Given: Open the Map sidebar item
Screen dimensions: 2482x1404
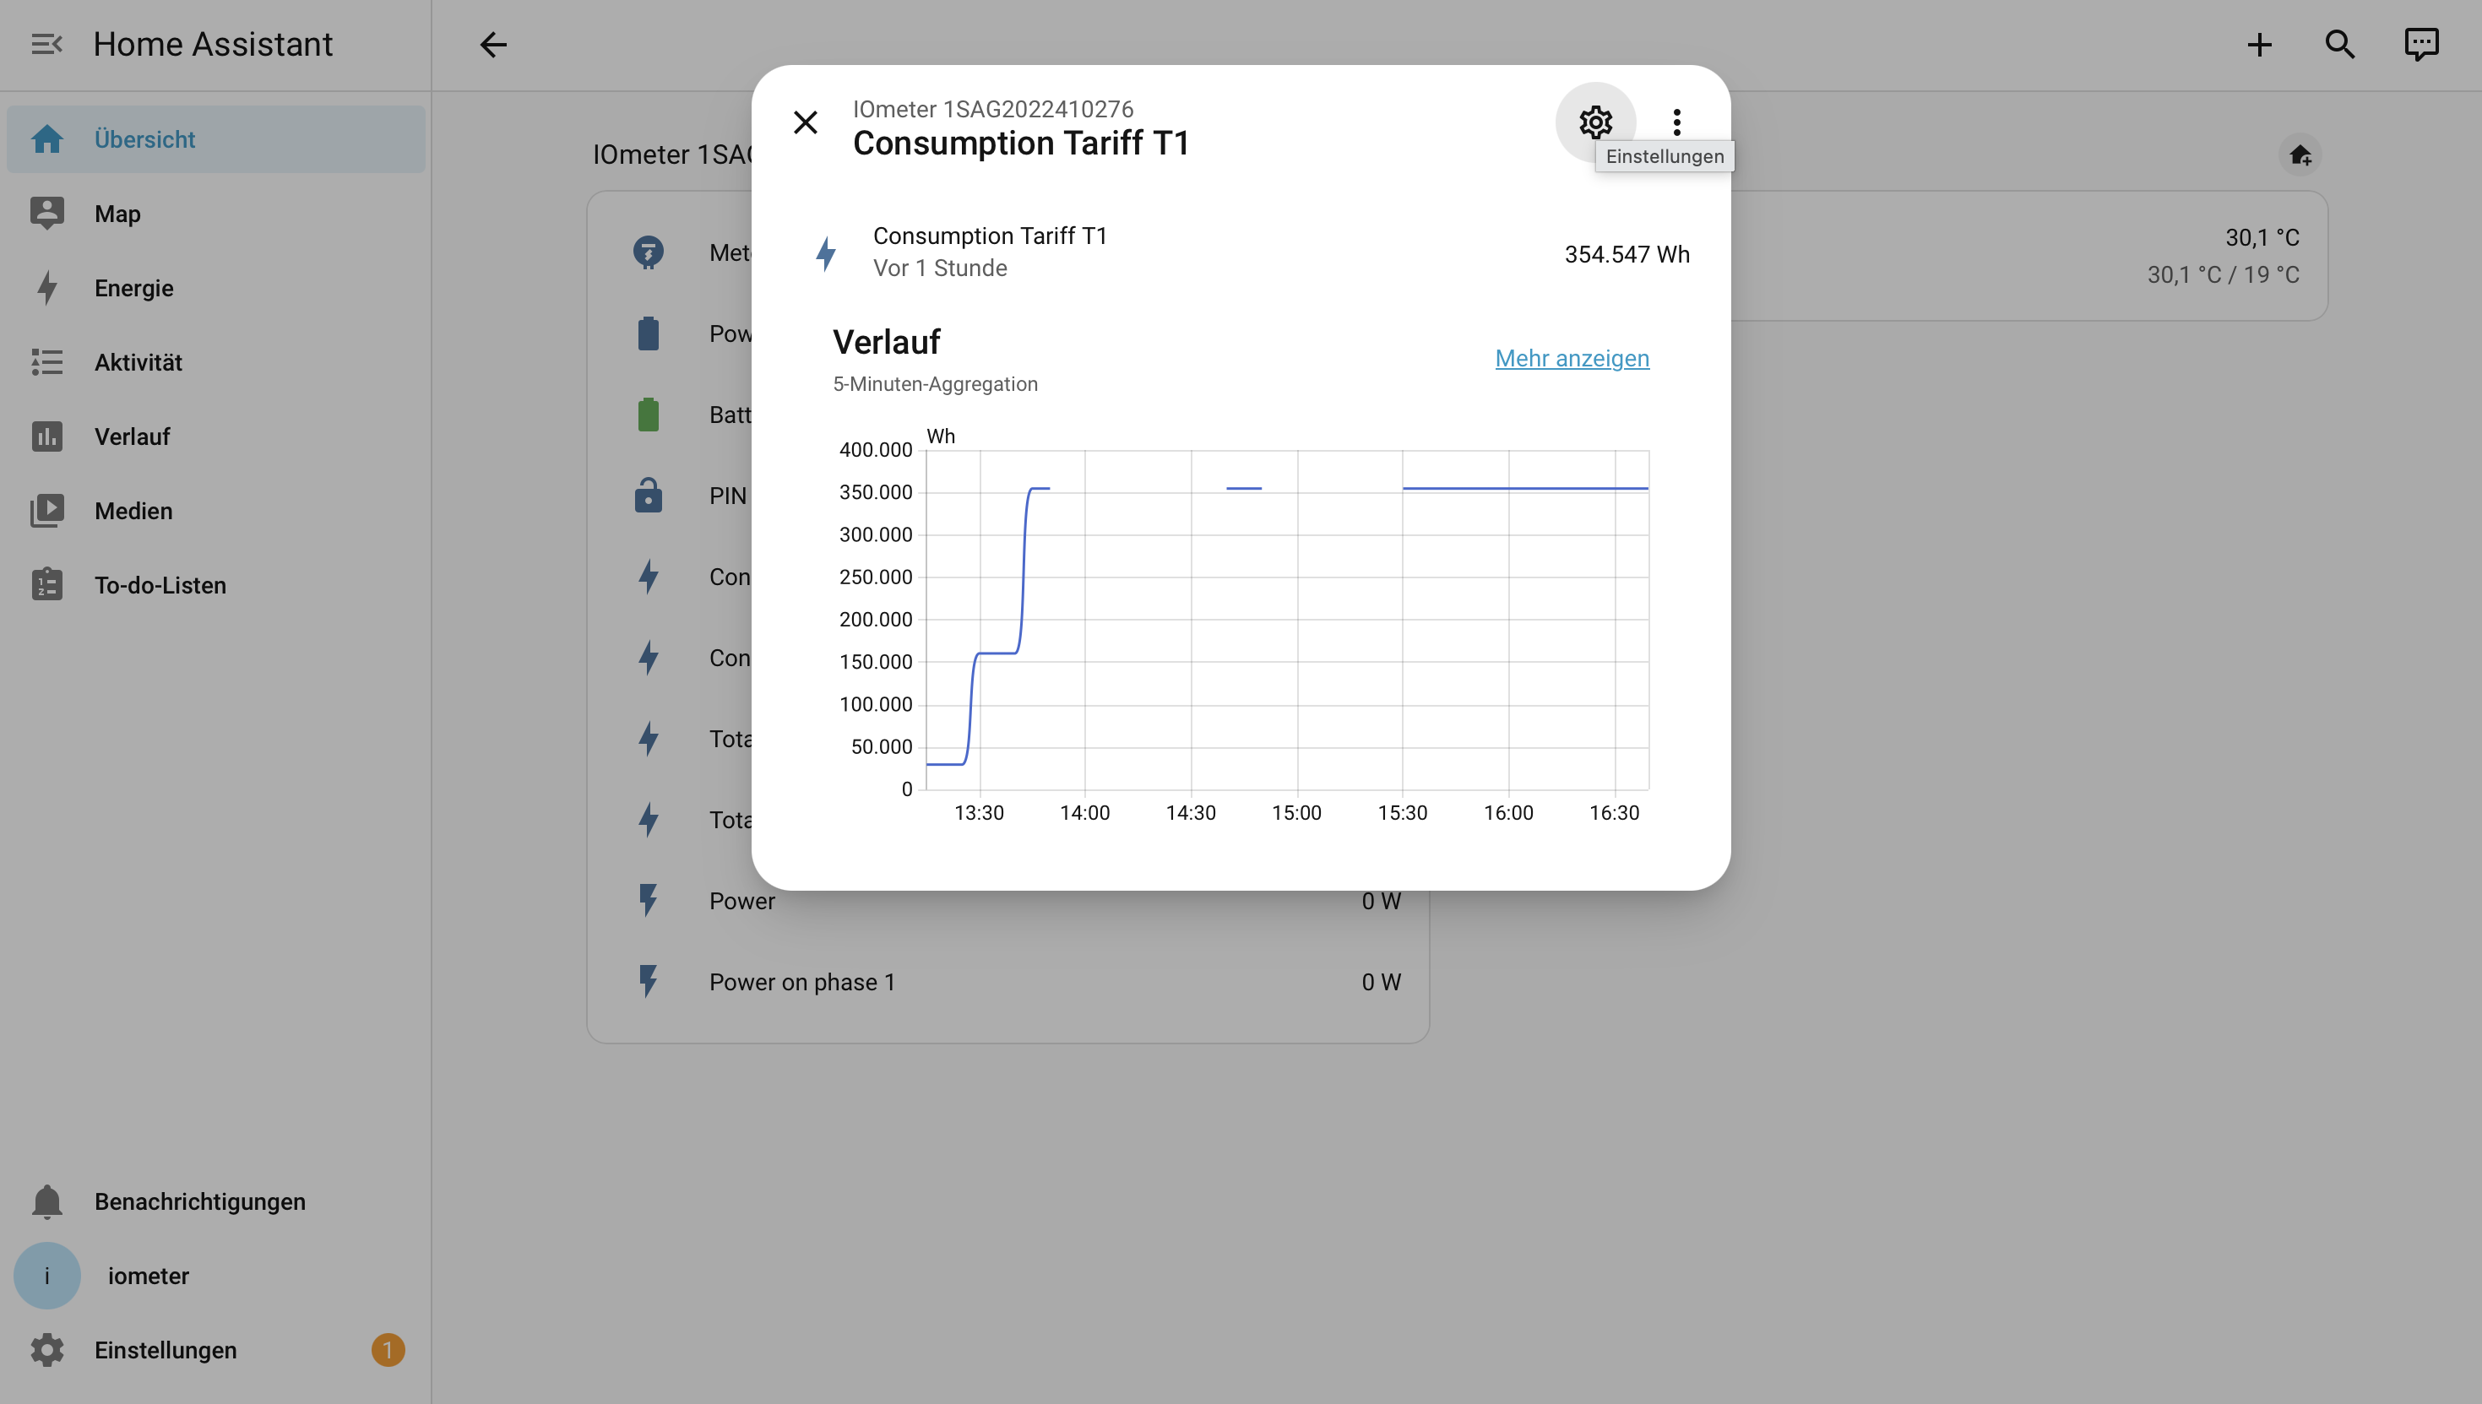Looking at the screenshot, I should click(x=216, y=214).
